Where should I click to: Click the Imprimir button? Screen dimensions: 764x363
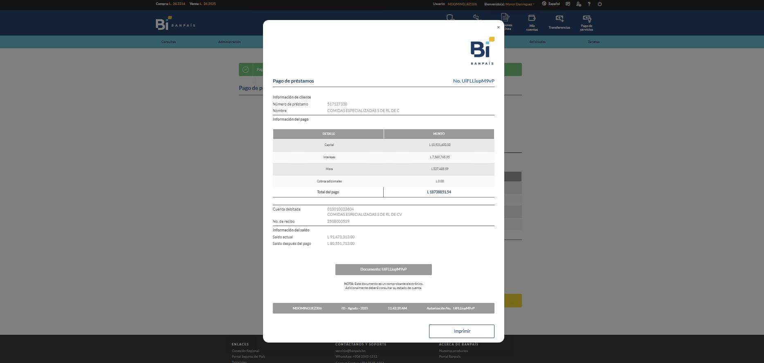coord(462,332)
